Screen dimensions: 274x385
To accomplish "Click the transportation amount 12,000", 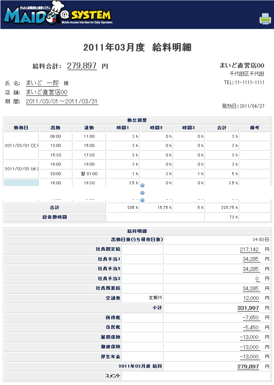I will pos(251,298).
